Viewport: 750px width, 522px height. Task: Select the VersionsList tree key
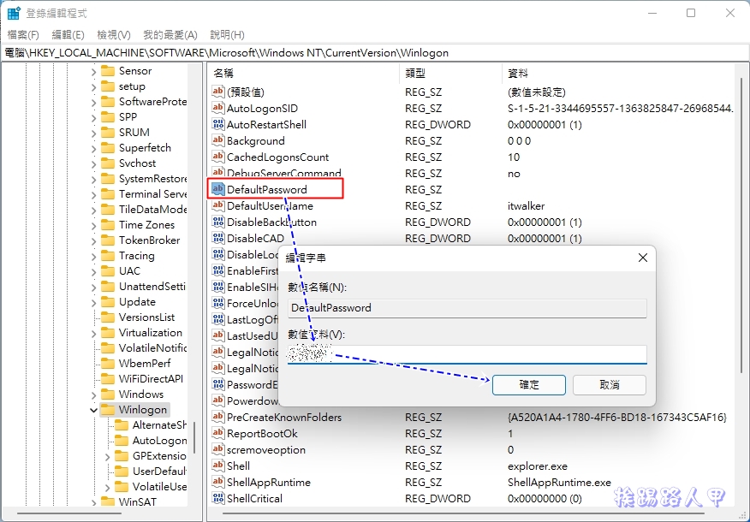coord(146,317)
